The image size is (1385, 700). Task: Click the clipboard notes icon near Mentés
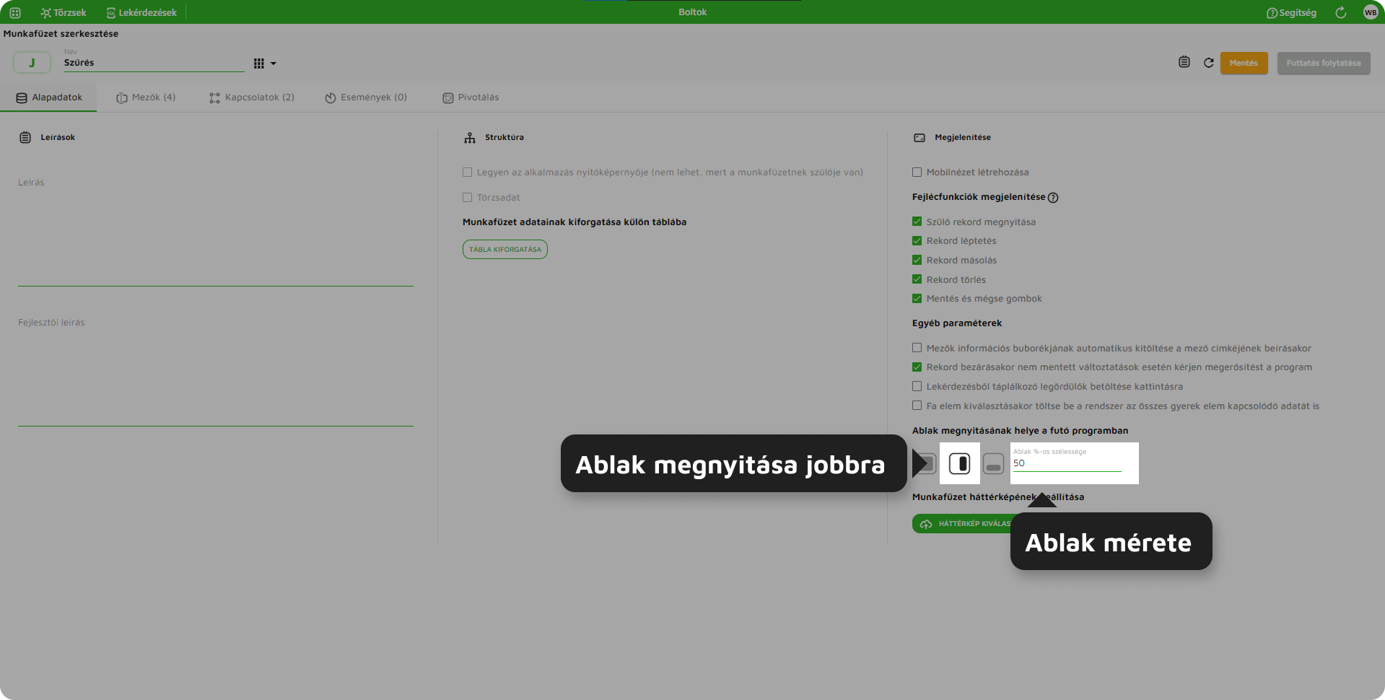point(1184,62)
